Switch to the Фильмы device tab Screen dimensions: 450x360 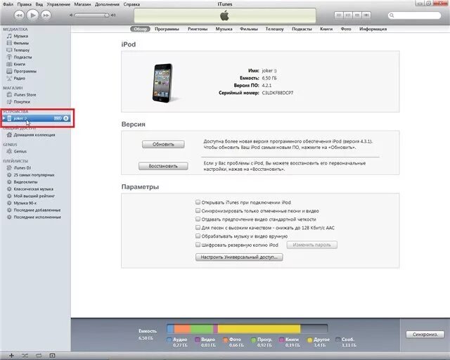[x=249, y=29]
